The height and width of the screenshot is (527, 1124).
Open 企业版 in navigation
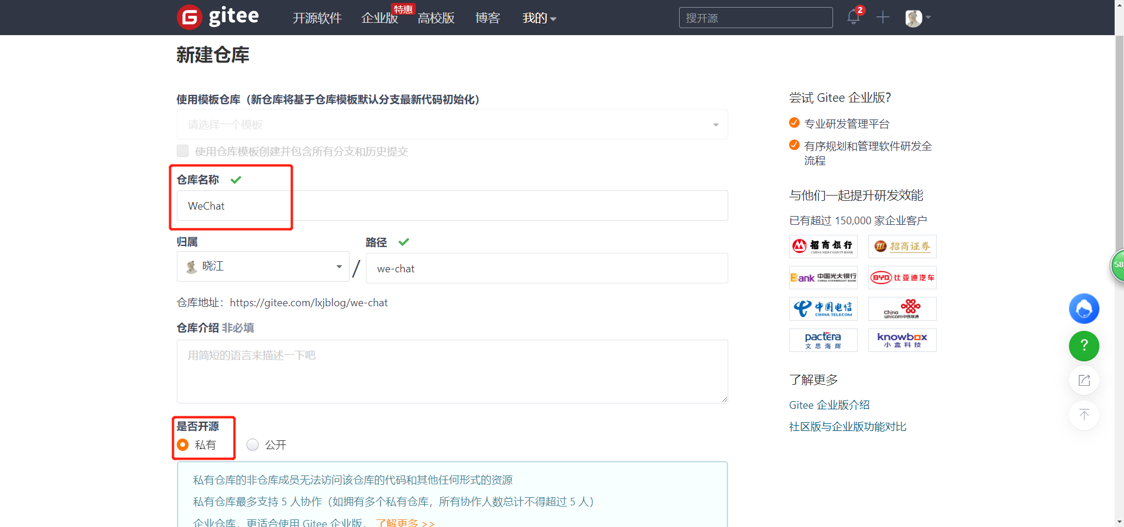[380, 18]
